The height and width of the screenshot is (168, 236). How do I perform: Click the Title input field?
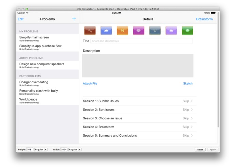142,41
